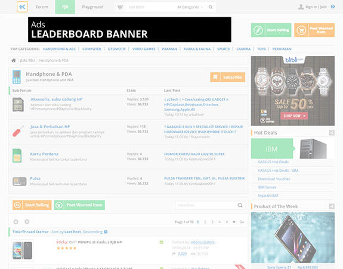The width and height of the screenshot is (343, 269).
Task: Click green Post Wanted Item above thread list
Action: point(79,205)
